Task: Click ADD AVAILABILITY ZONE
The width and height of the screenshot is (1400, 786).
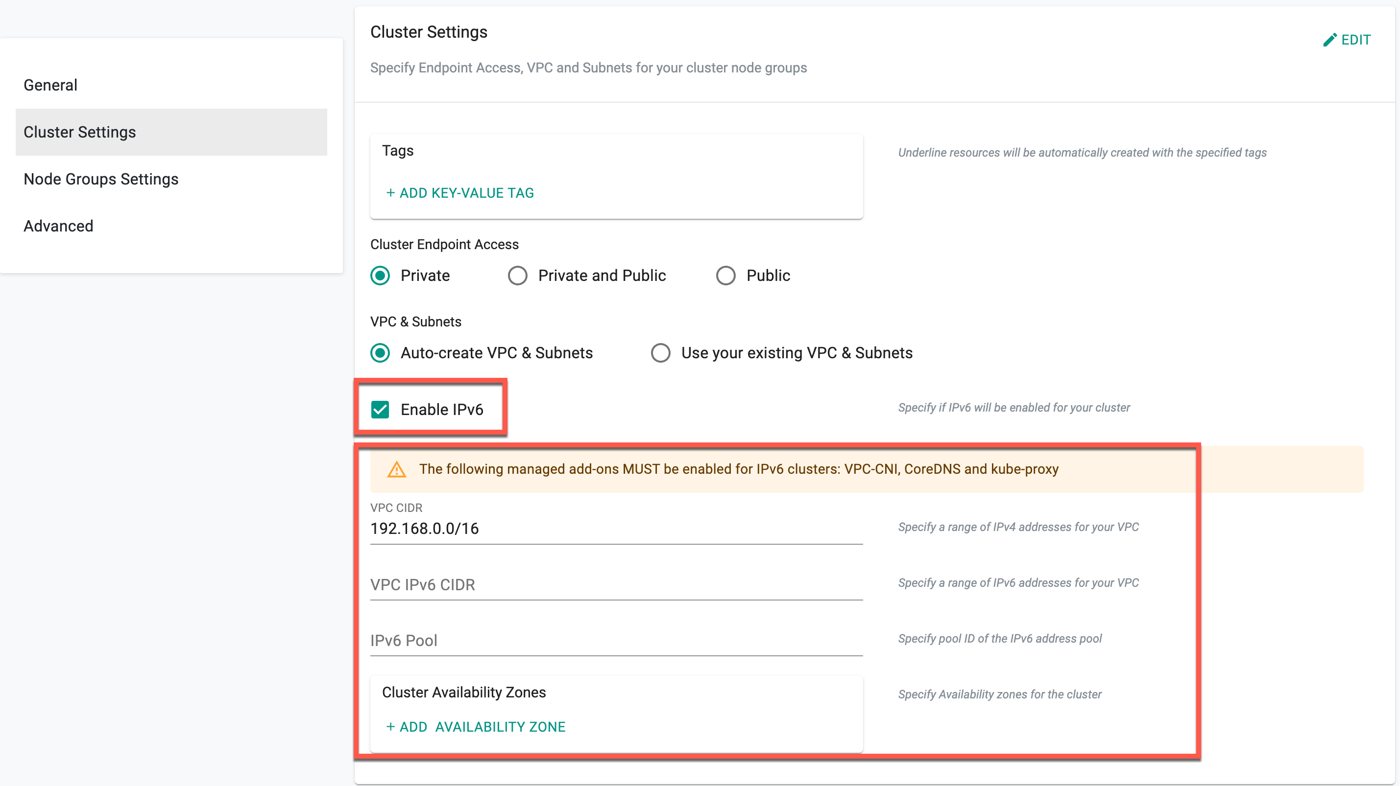Action: [476, 727]
